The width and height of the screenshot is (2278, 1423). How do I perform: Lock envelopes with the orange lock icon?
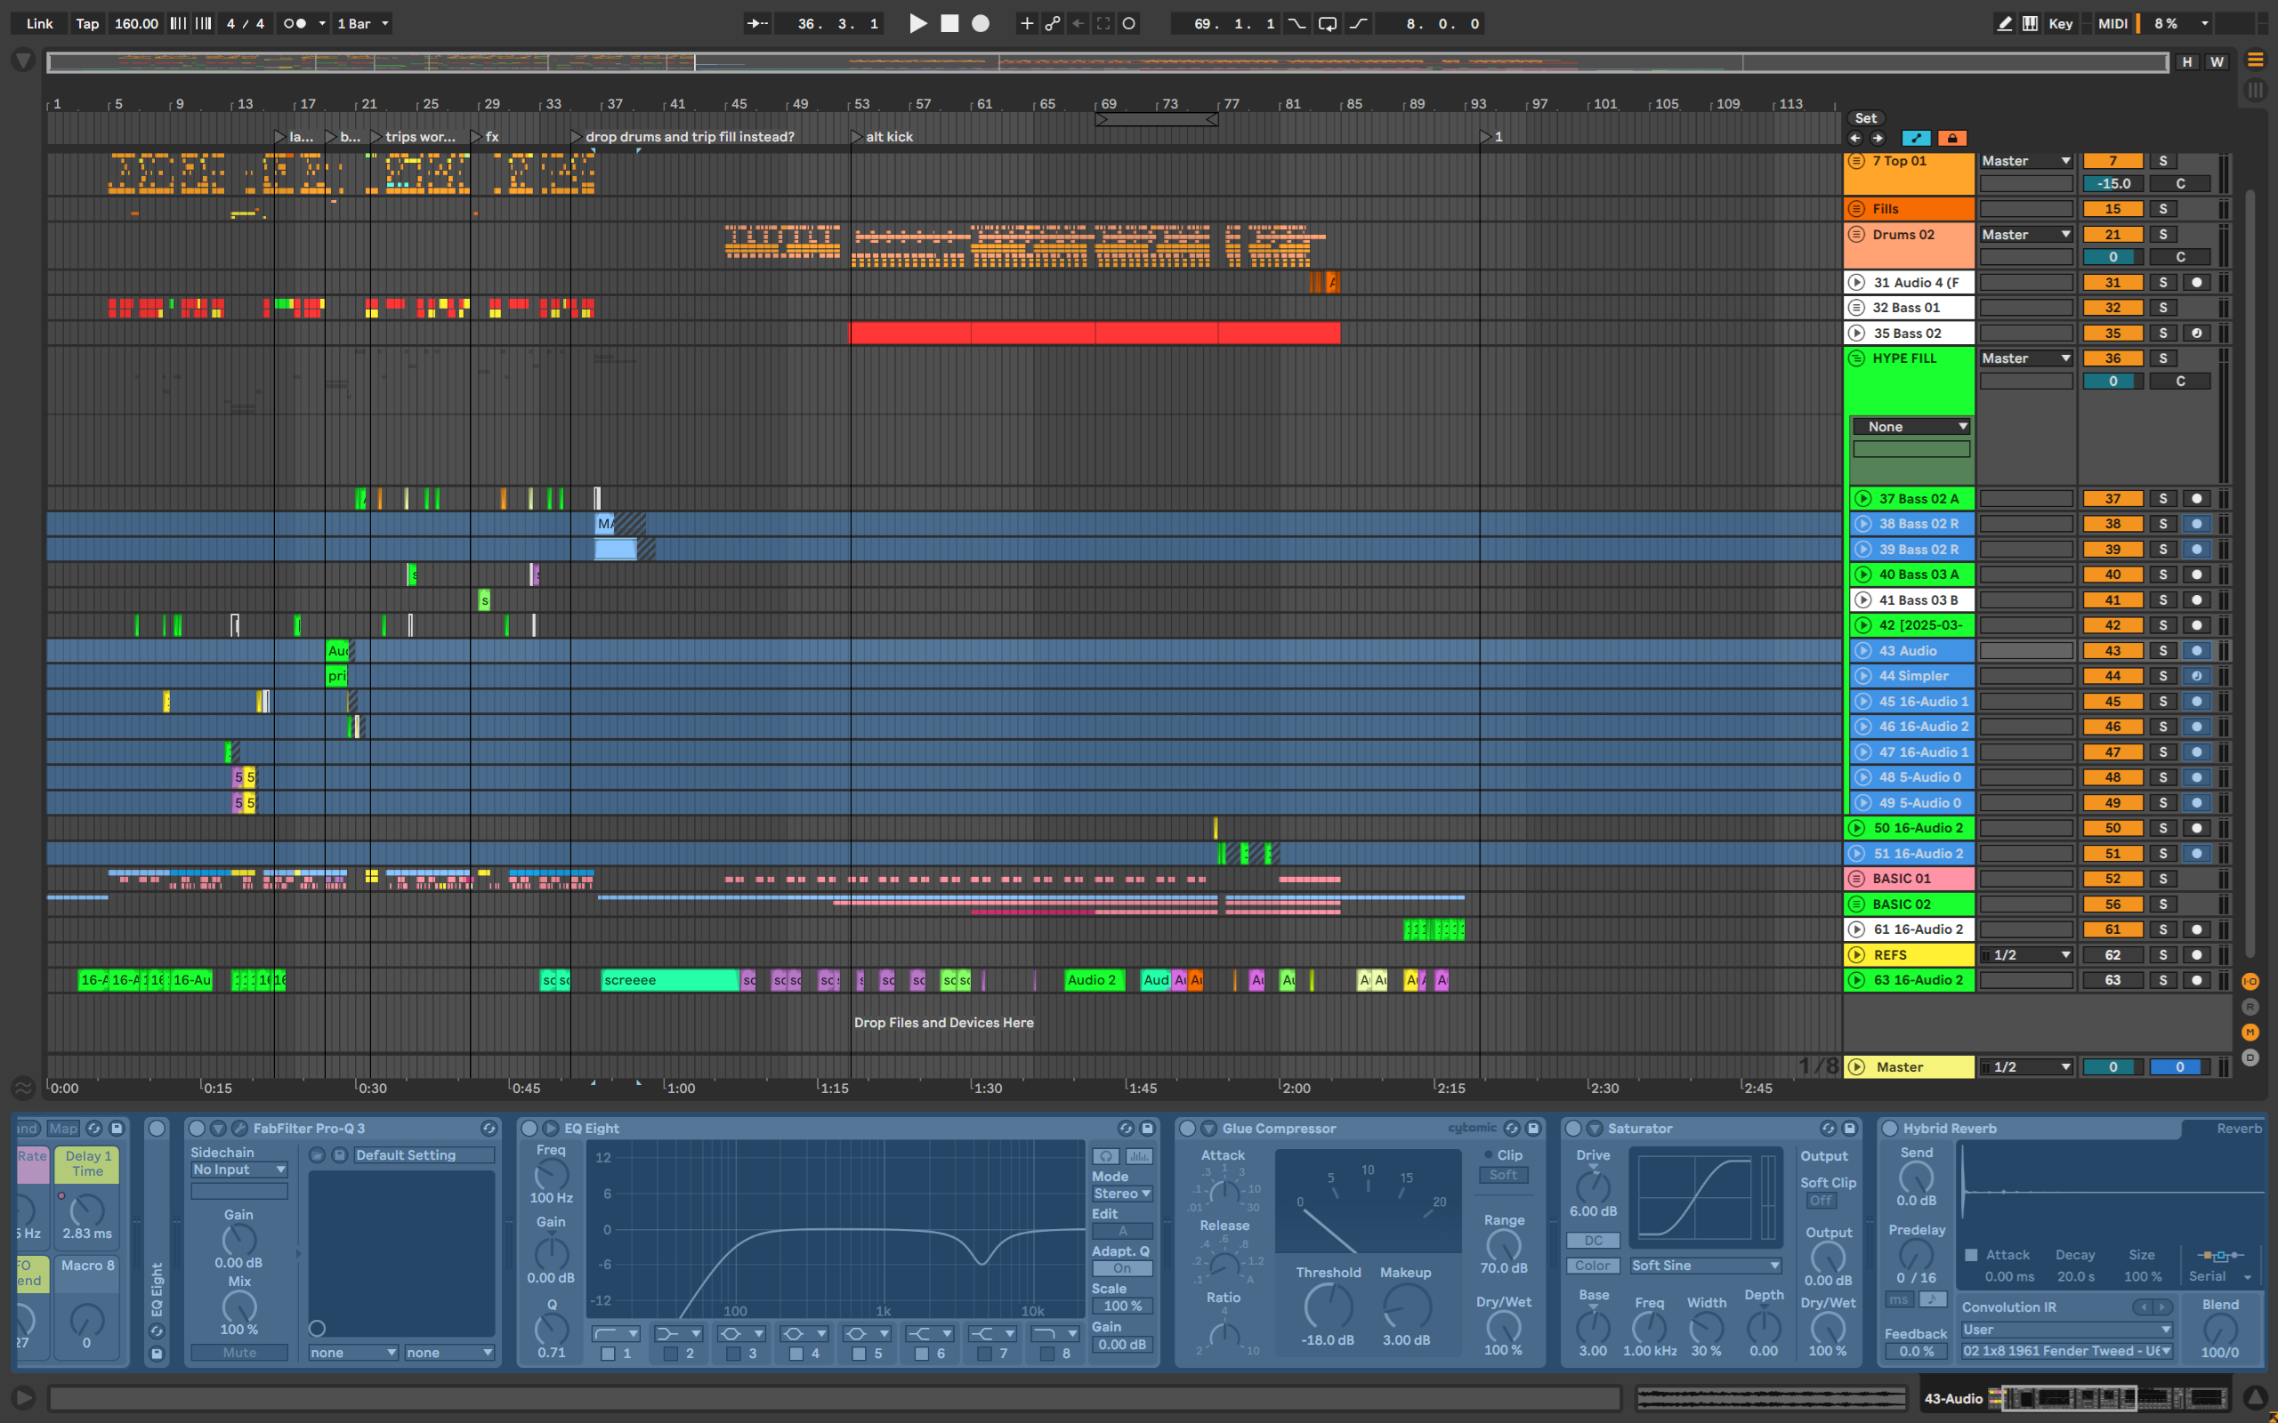tap(1951, 139)
